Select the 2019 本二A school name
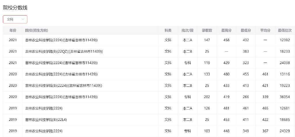The image size is (295, 137). click(44, 108)
